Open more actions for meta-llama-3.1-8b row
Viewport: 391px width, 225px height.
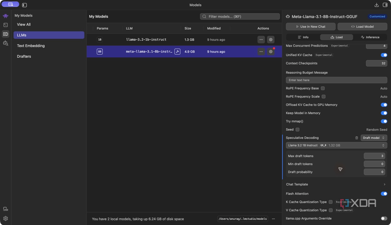(261, 52)
